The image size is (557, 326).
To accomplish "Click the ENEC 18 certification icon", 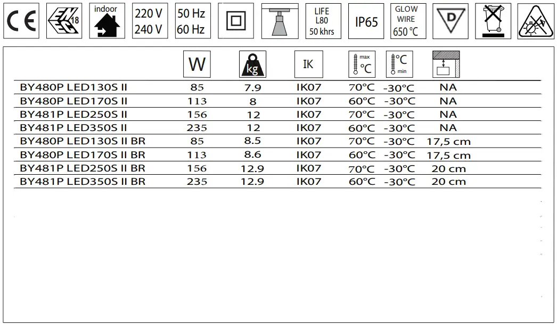I will point(64,21).
